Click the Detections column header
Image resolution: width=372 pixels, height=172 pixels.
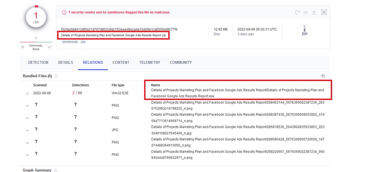81,85
